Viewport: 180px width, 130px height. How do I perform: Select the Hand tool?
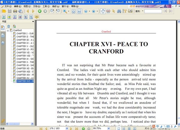pyautogui.click(x=103, y=11)
